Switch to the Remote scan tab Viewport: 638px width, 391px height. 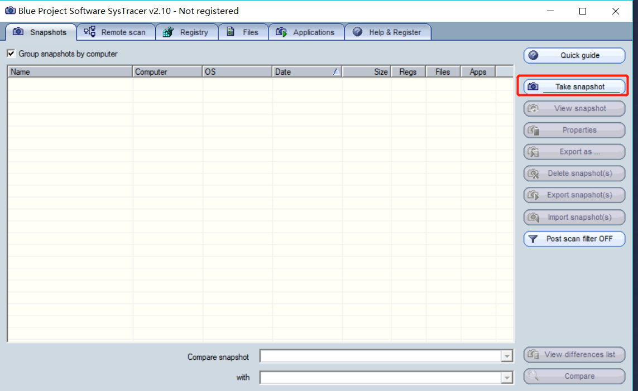[116, 32]
